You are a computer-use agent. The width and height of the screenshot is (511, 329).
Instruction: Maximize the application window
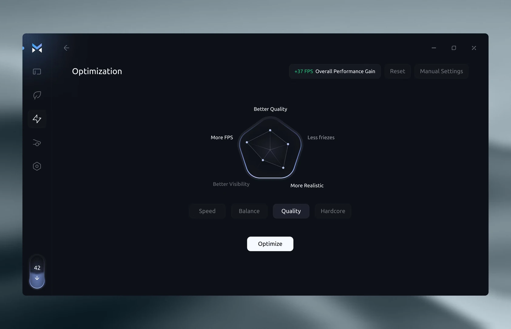coord(454,48)
